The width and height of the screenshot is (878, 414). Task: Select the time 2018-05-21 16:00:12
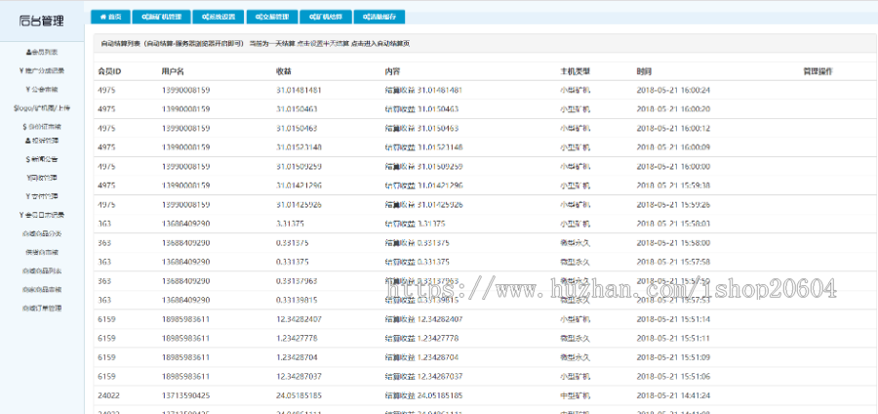(x=673, y=128)
